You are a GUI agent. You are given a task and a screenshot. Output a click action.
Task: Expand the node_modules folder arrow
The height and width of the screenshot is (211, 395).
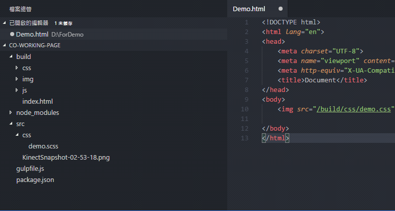(11, 112)
